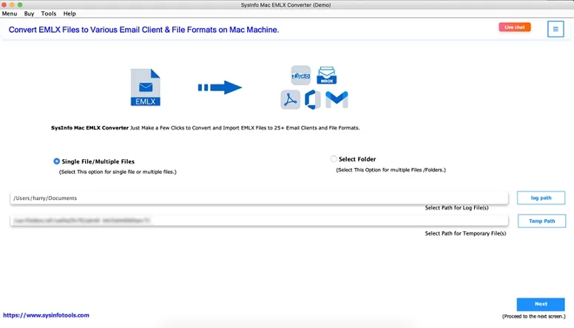Click the Temp Path button
The image size is (574, 328).
541,221
